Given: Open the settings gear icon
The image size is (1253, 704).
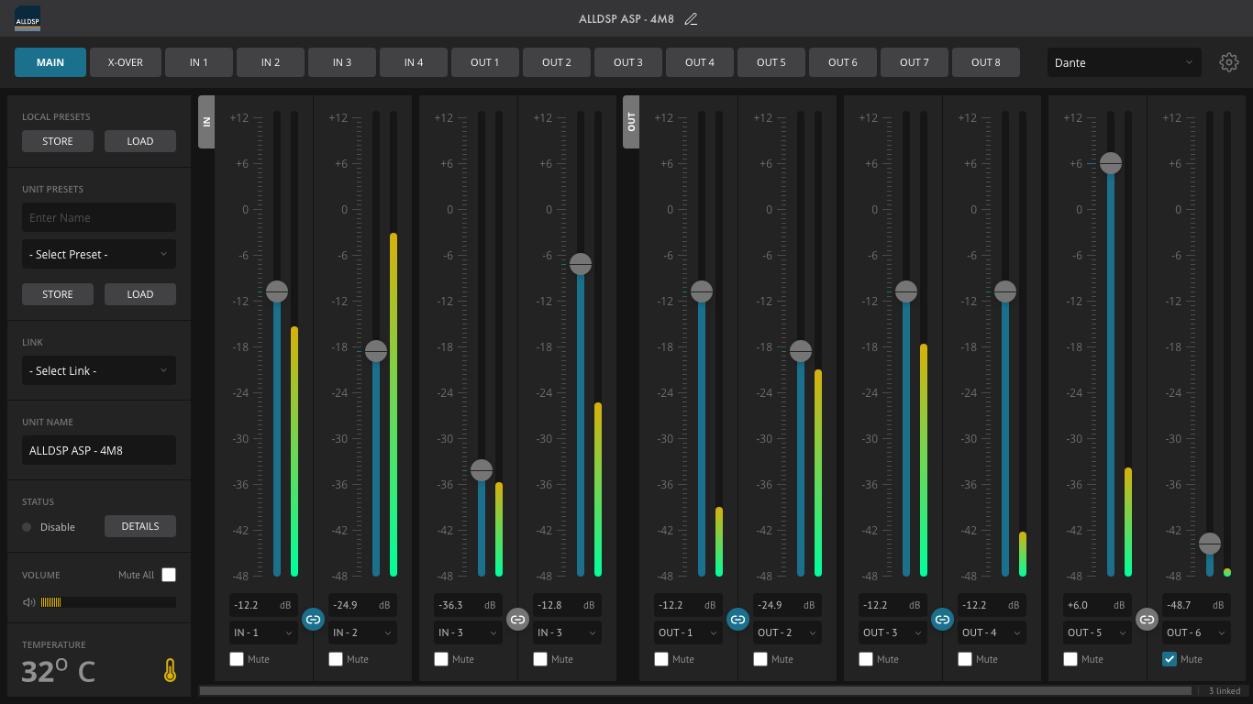Looking at the screenshot, I should point(1228,62).
